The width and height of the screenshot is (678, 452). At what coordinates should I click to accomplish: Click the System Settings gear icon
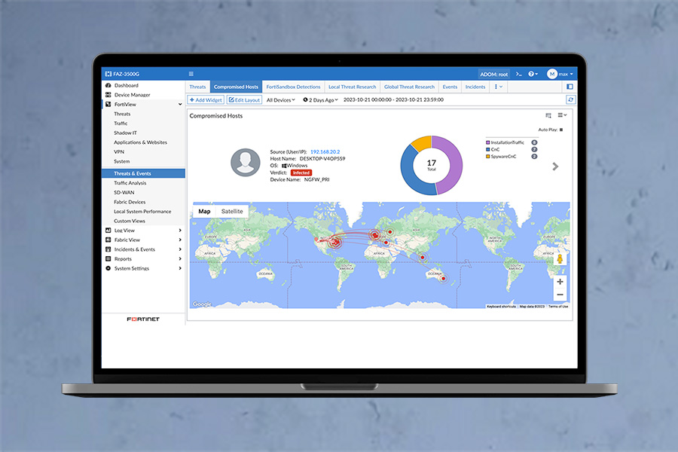click(x=108, y=268)
